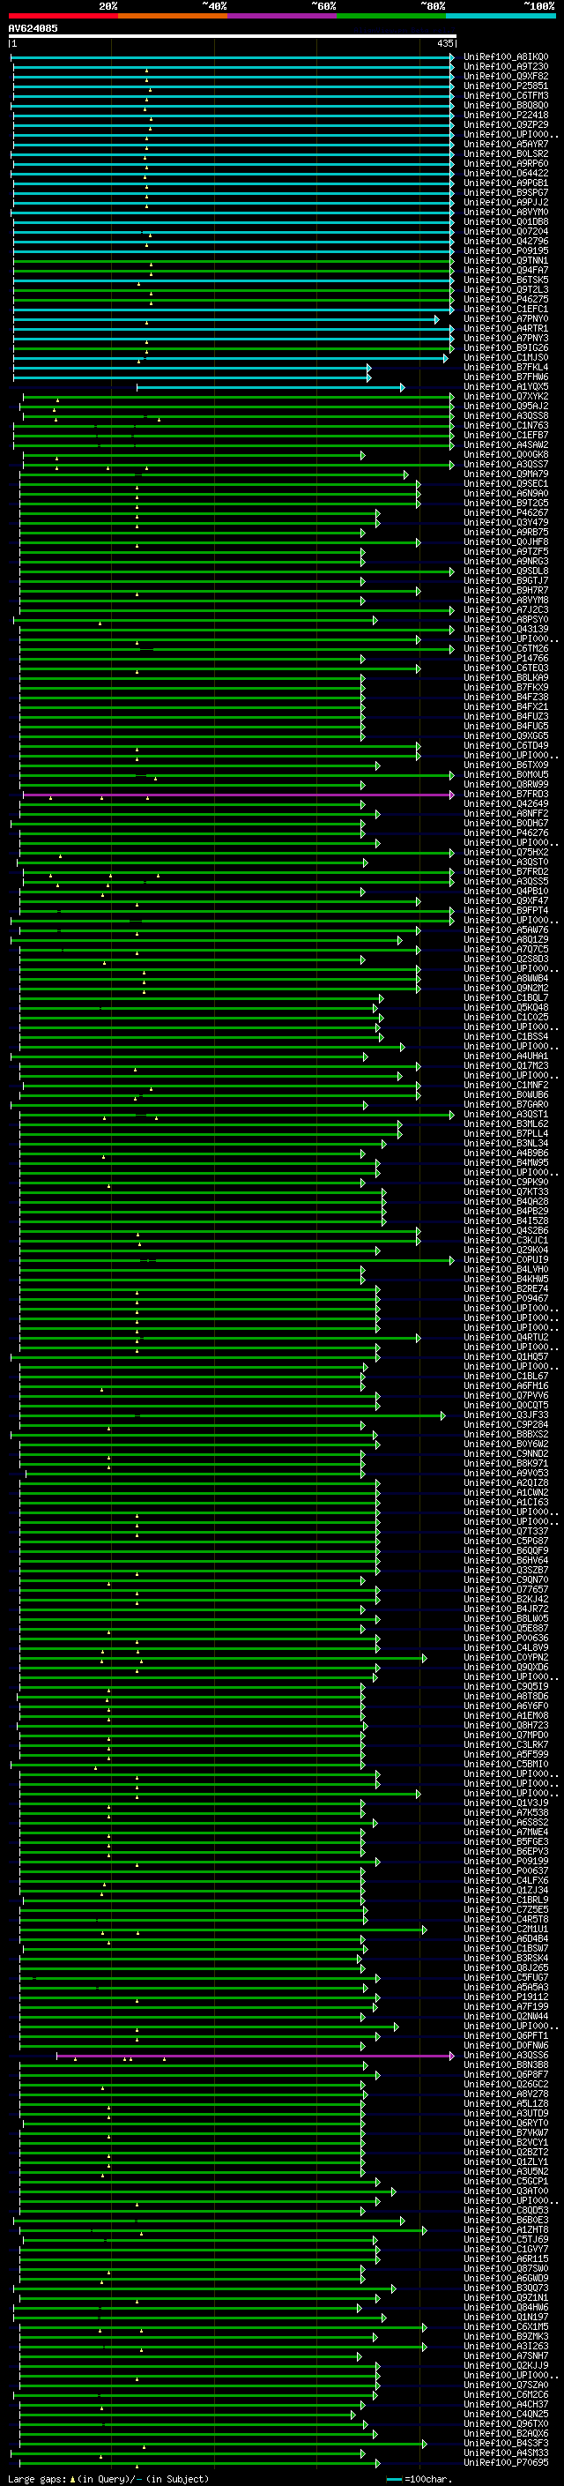Click label UniRef100_Q9TNN1

(x=506, y=260)
